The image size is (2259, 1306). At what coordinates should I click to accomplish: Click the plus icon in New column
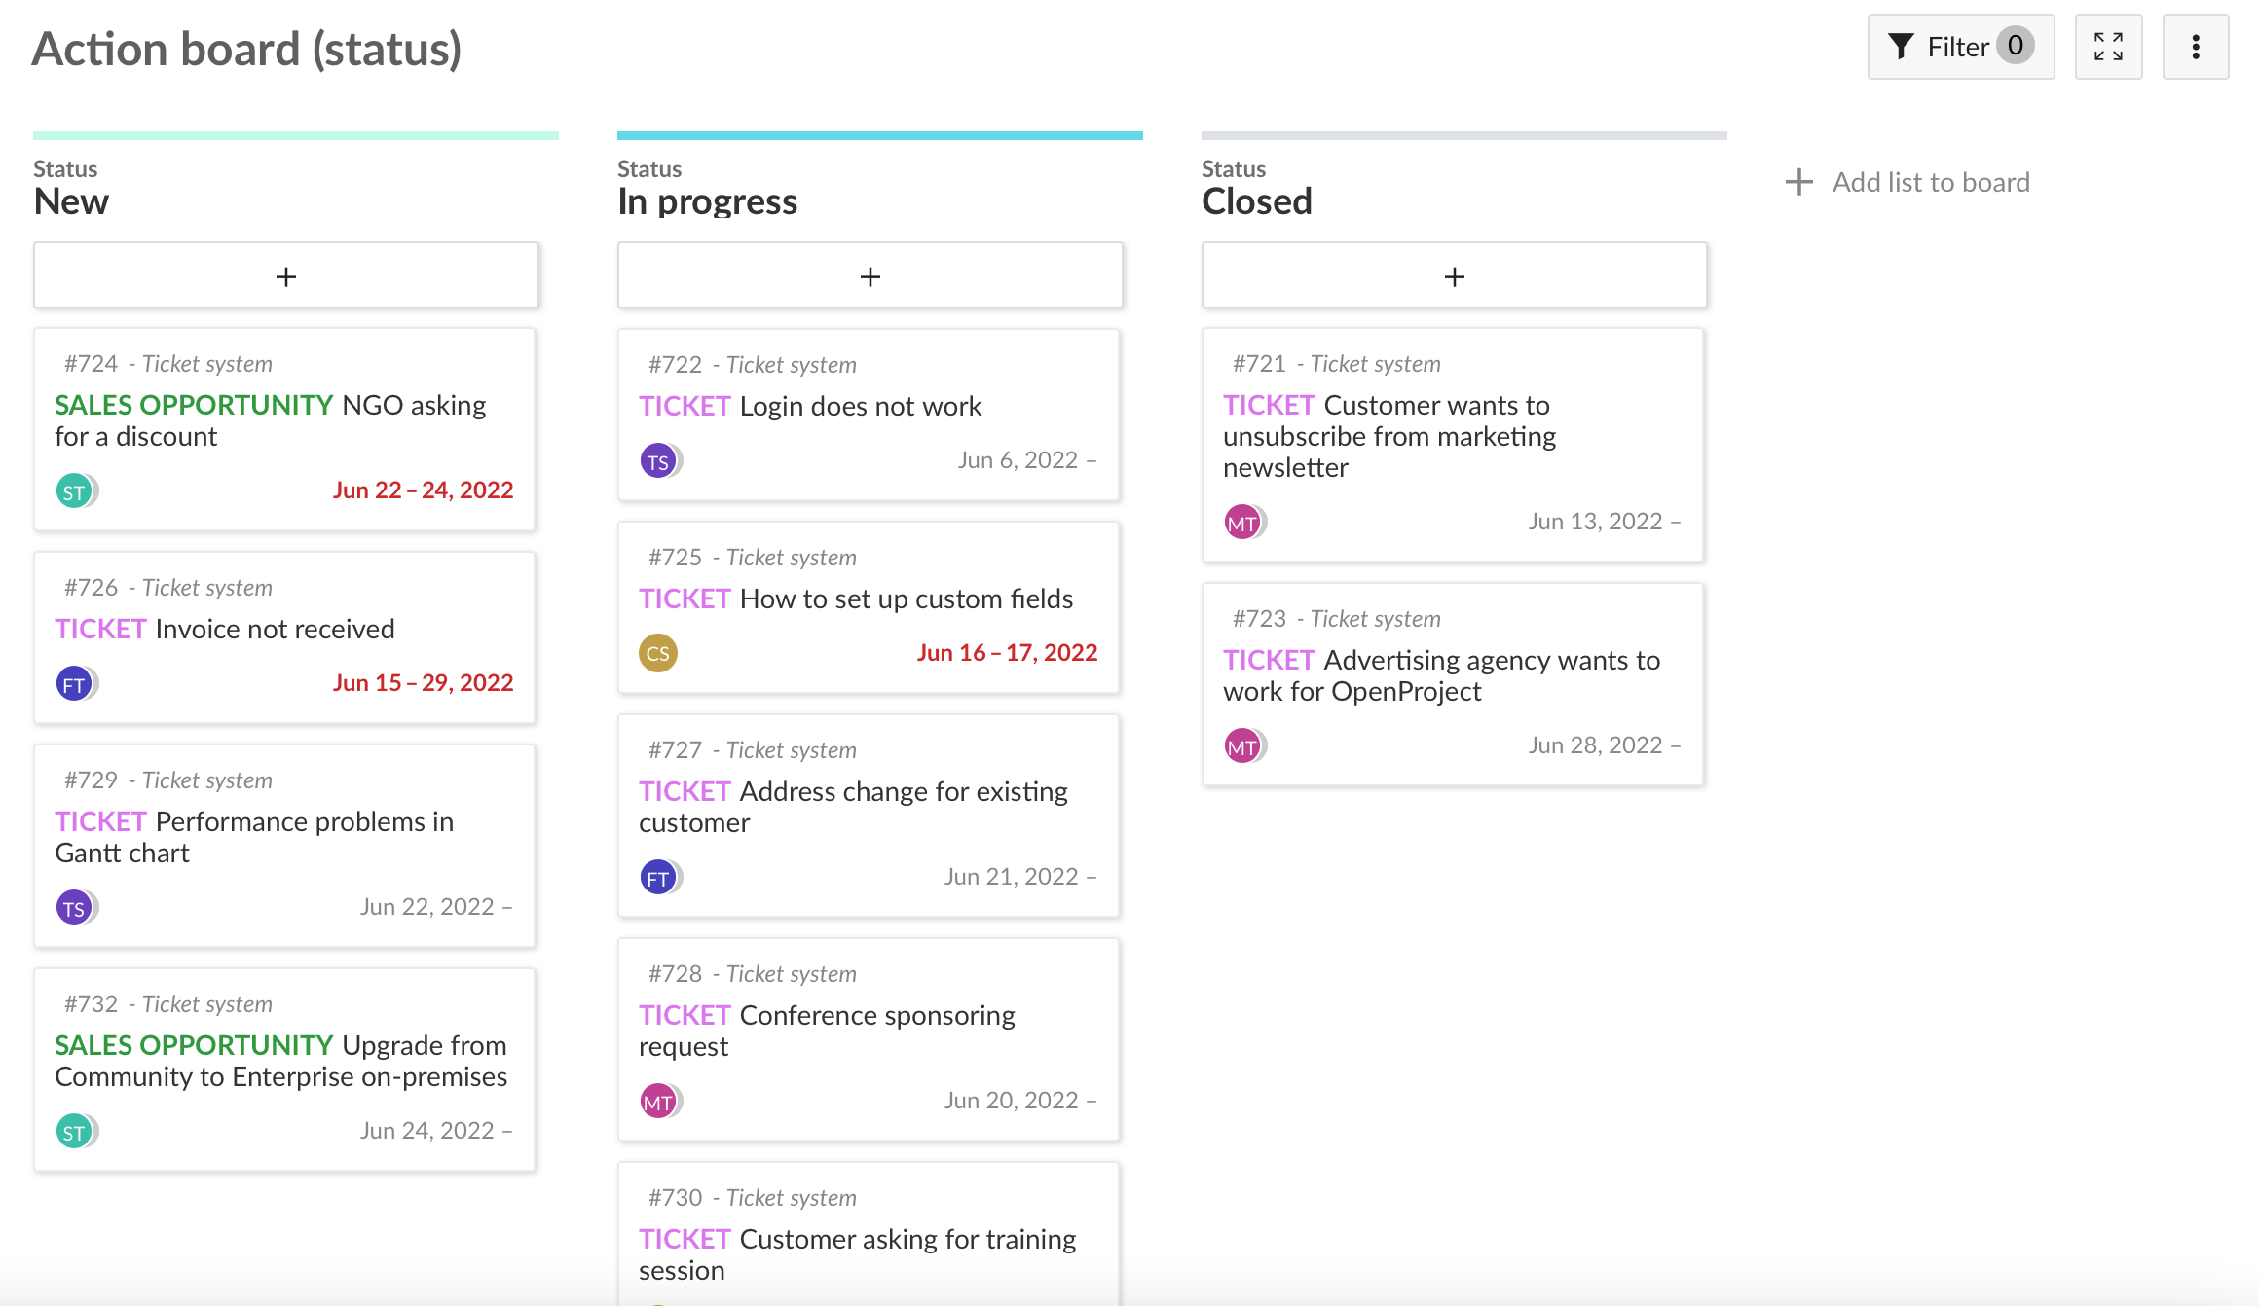(x=284, y=275)
